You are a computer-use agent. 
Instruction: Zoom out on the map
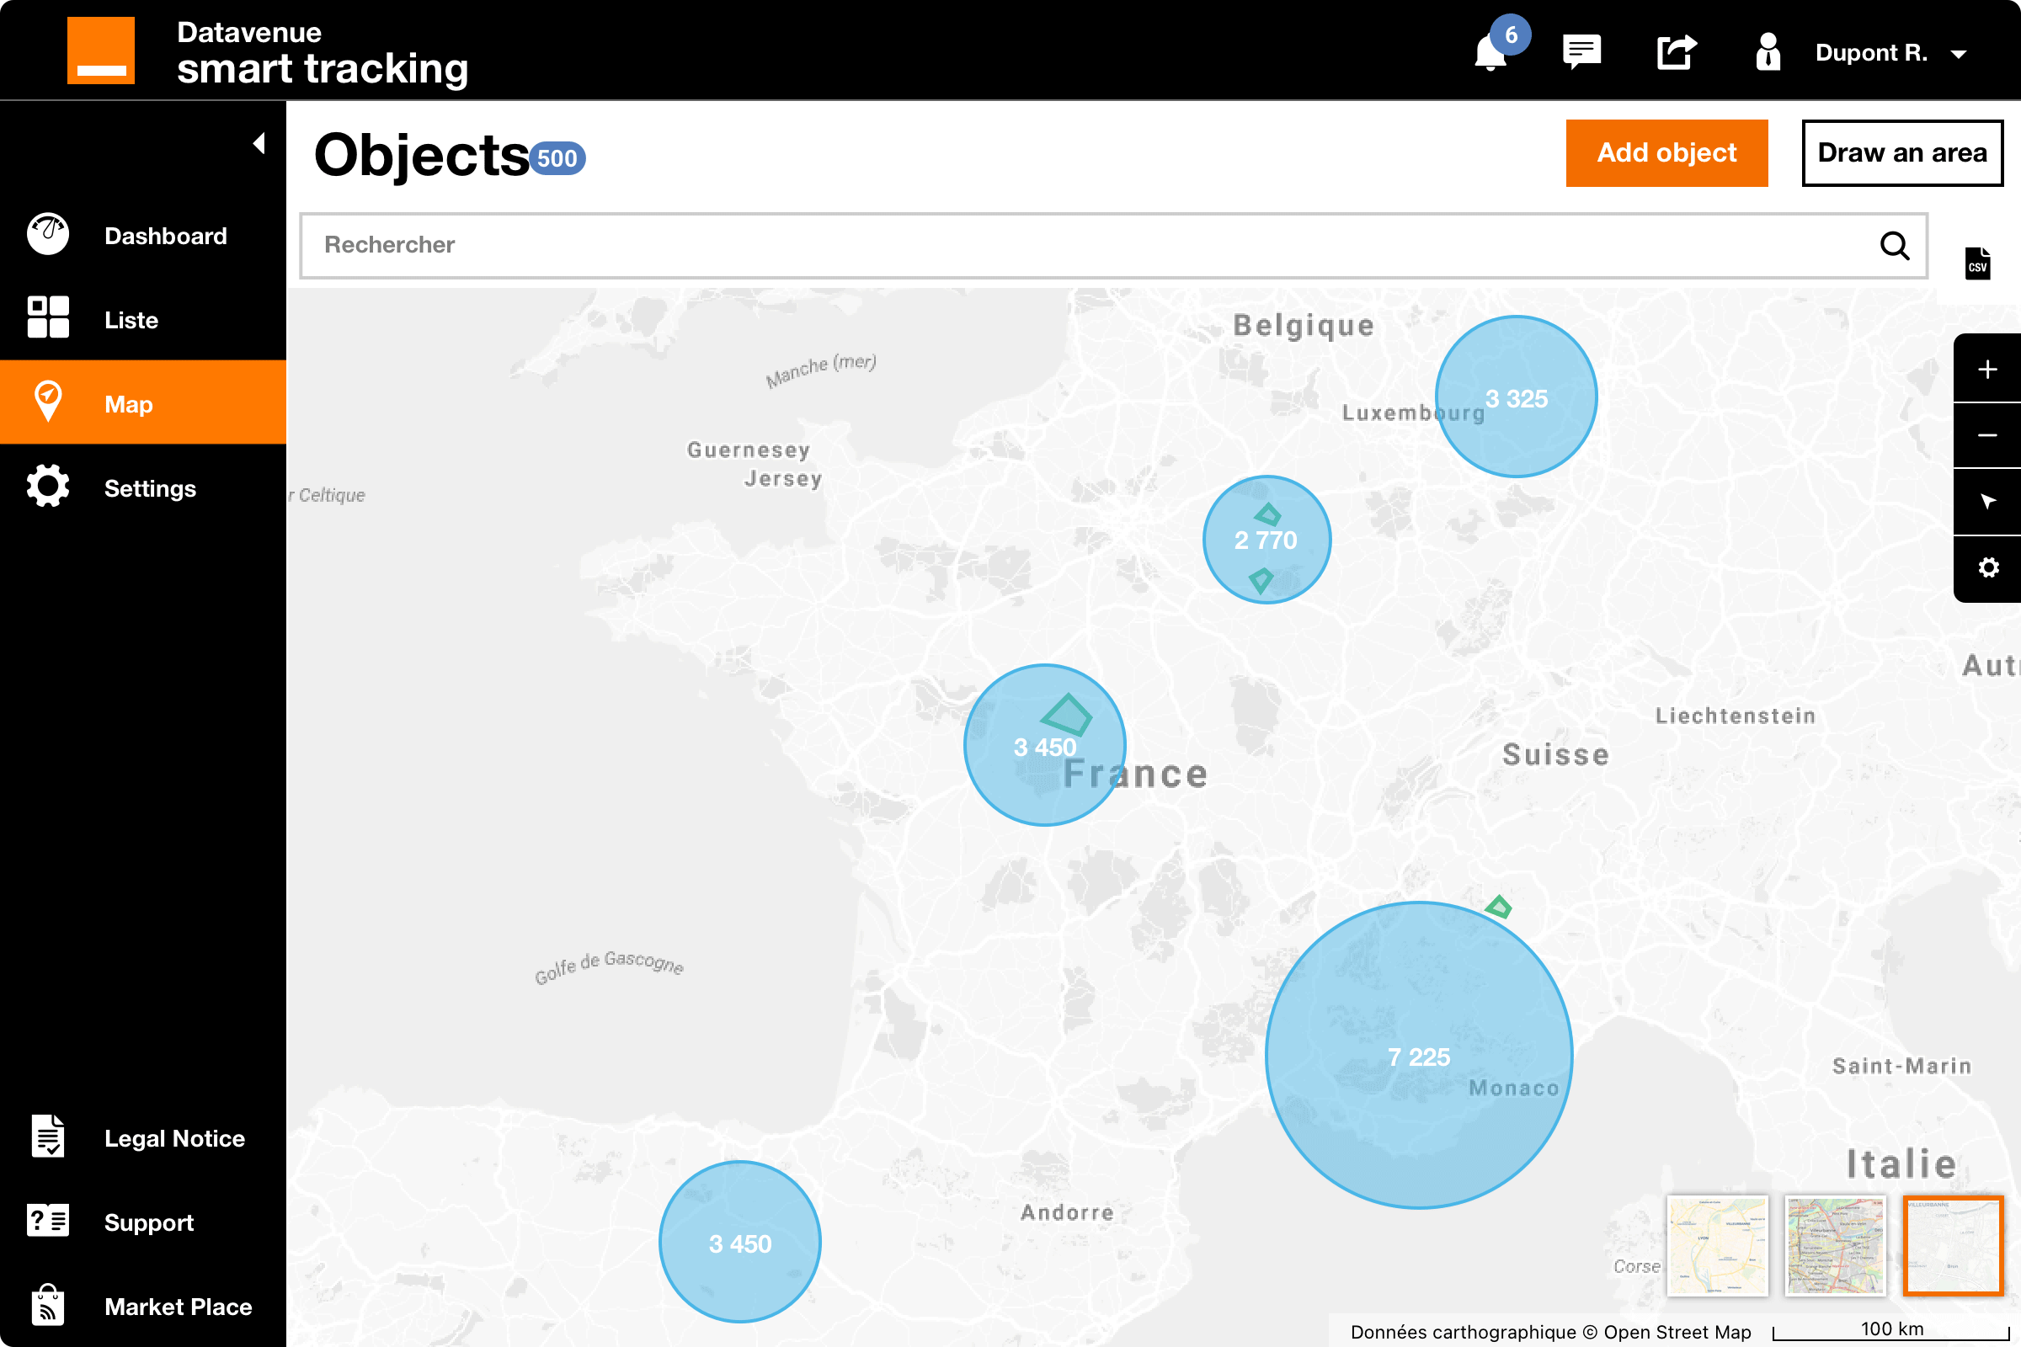click(1986, 435)
